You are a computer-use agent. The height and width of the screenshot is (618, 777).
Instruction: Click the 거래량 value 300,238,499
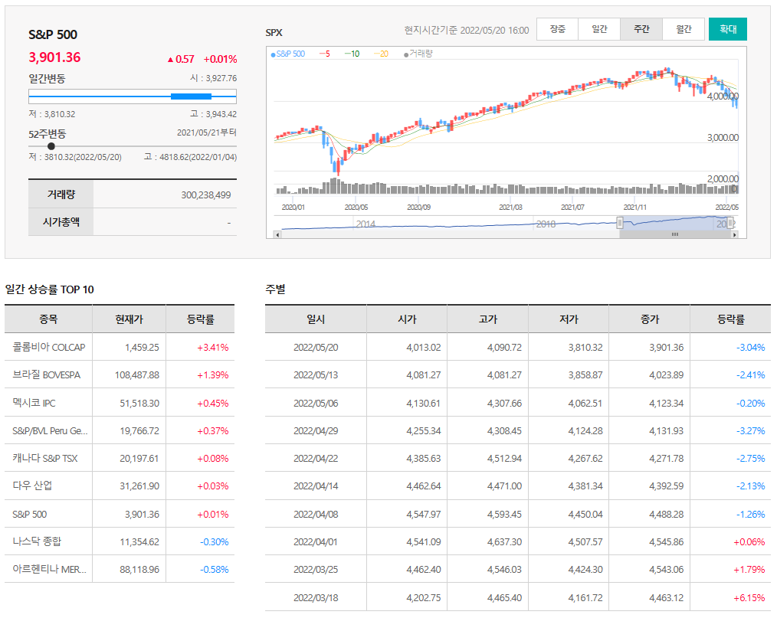[205, 195]
